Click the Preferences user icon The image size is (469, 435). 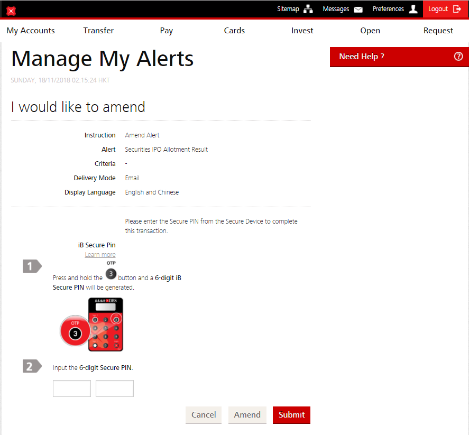[413, 9]
